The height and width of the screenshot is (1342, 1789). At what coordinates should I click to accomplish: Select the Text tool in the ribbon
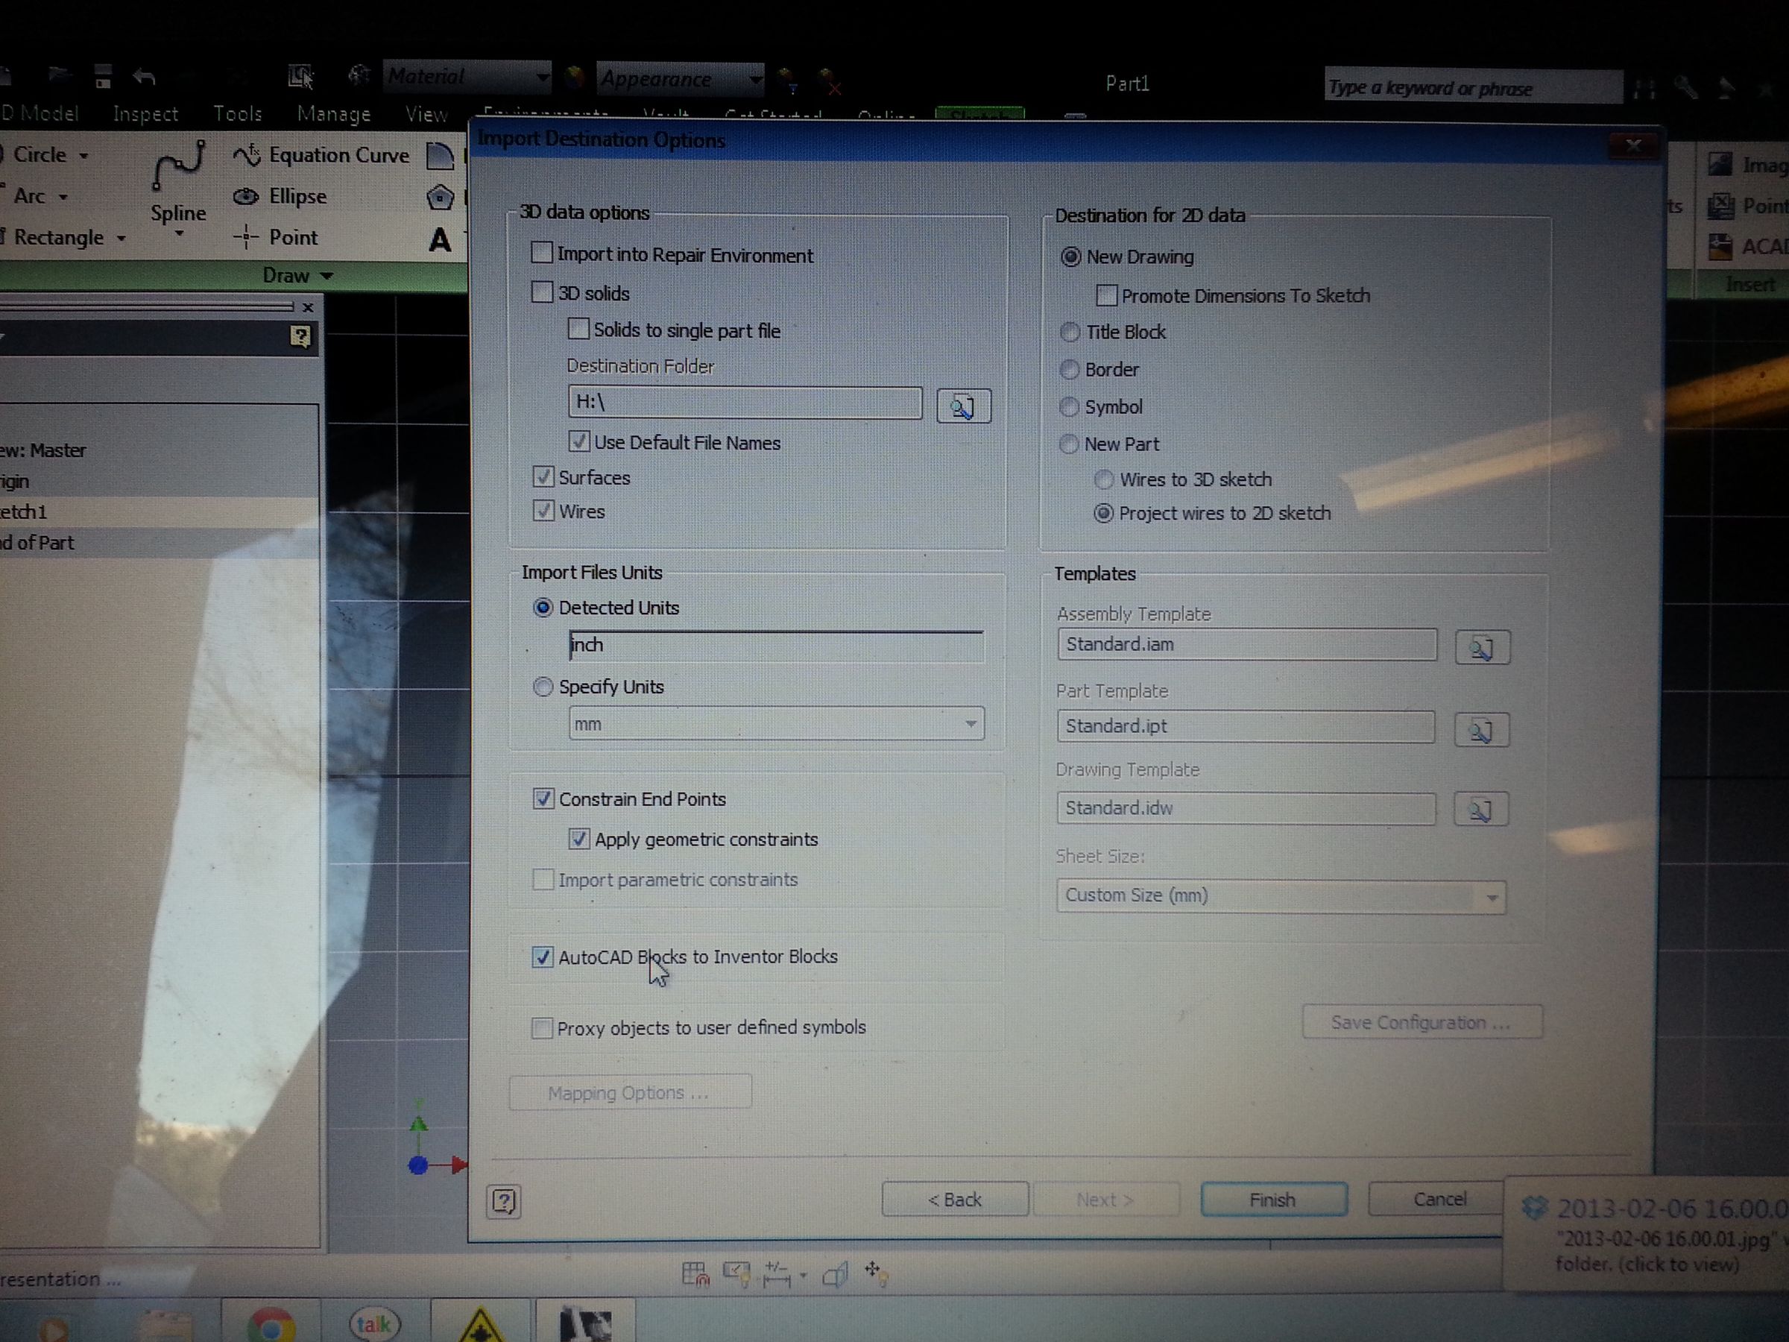(439, 240)
